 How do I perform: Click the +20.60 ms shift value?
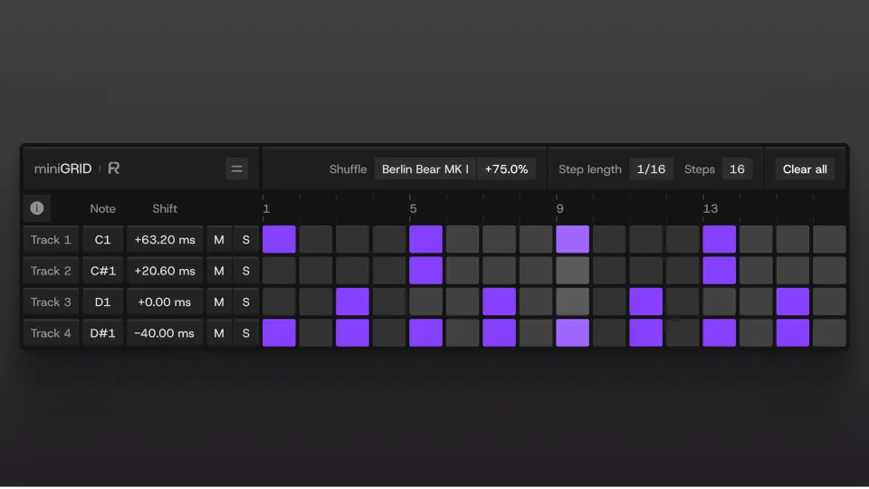click(x=165, y=271)
